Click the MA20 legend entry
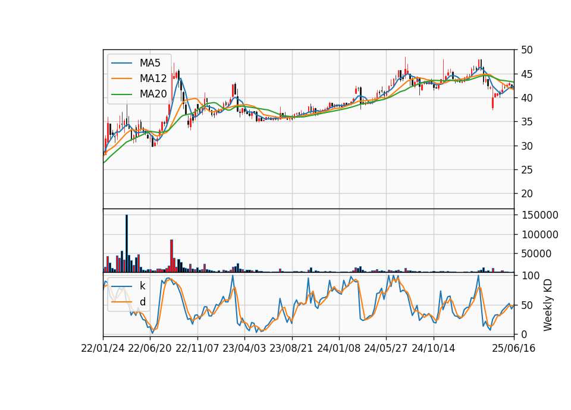 [139, 94]
